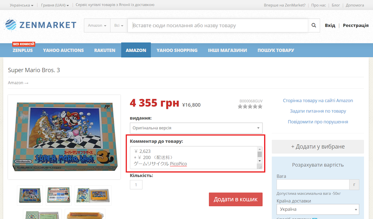Click the Реєстрація link

coord(356,25)
